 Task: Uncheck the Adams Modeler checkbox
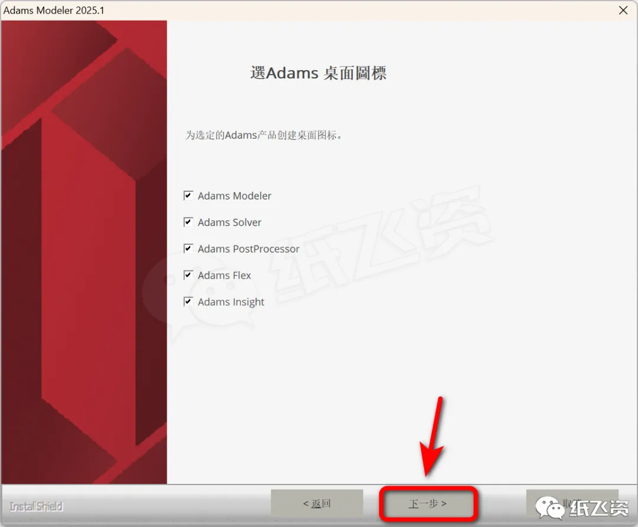point(188,195)
